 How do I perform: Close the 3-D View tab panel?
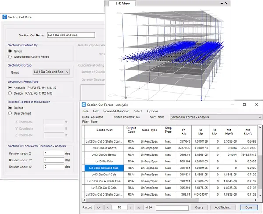point(226,3)
